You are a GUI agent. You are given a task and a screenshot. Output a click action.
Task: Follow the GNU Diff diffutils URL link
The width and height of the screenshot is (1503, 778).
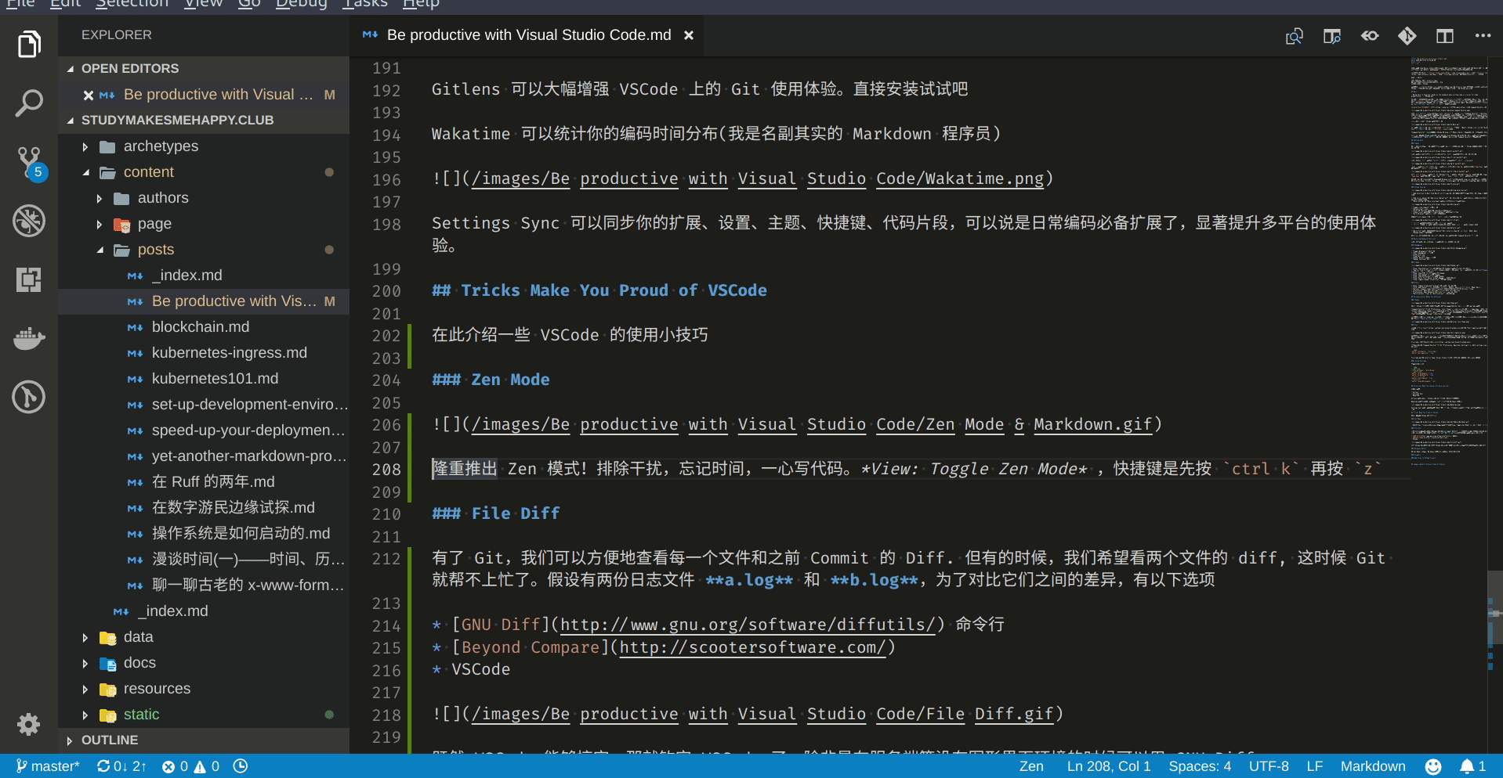point(748,625)
